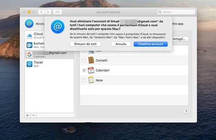Uncheck the Calendari checkbox
Image resolution: width=216 pixels, height=140 pixels.
[84, 70]
